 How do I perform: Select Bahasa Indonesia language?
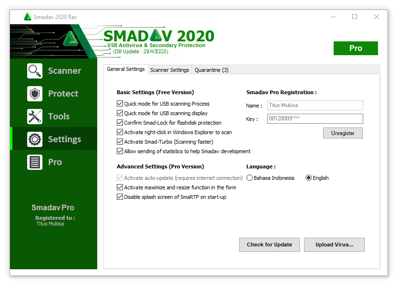249,178
